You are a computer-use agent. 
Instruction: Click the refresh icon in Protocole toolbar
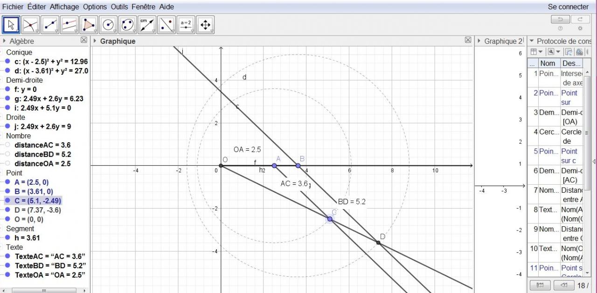[x=569, y=52]
